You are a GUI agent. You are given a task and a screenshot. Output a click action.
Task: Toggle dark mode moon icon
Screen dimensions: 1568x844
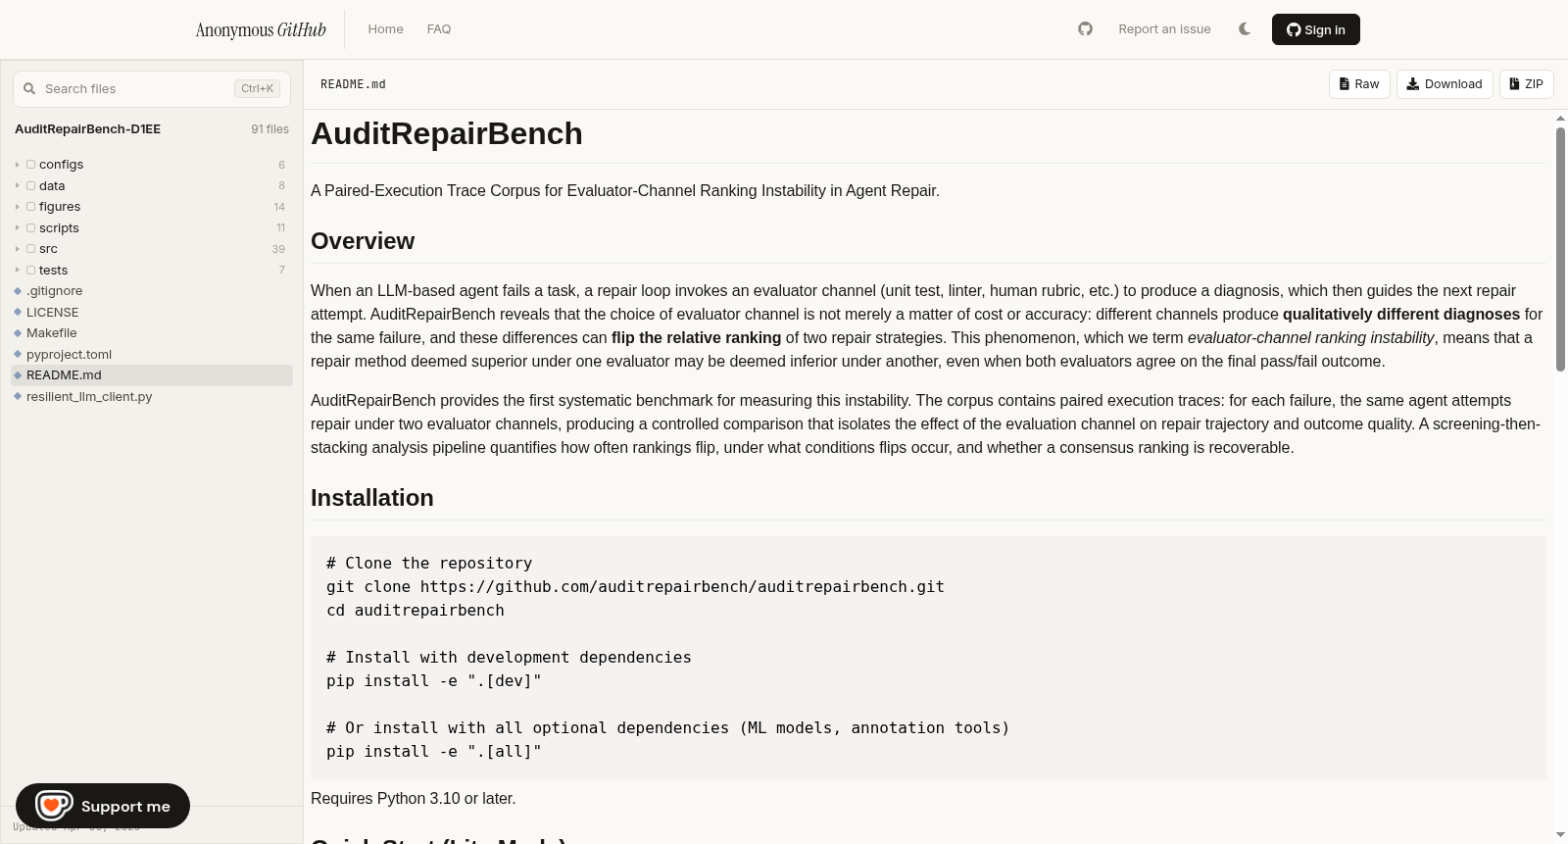(1245, 29)
